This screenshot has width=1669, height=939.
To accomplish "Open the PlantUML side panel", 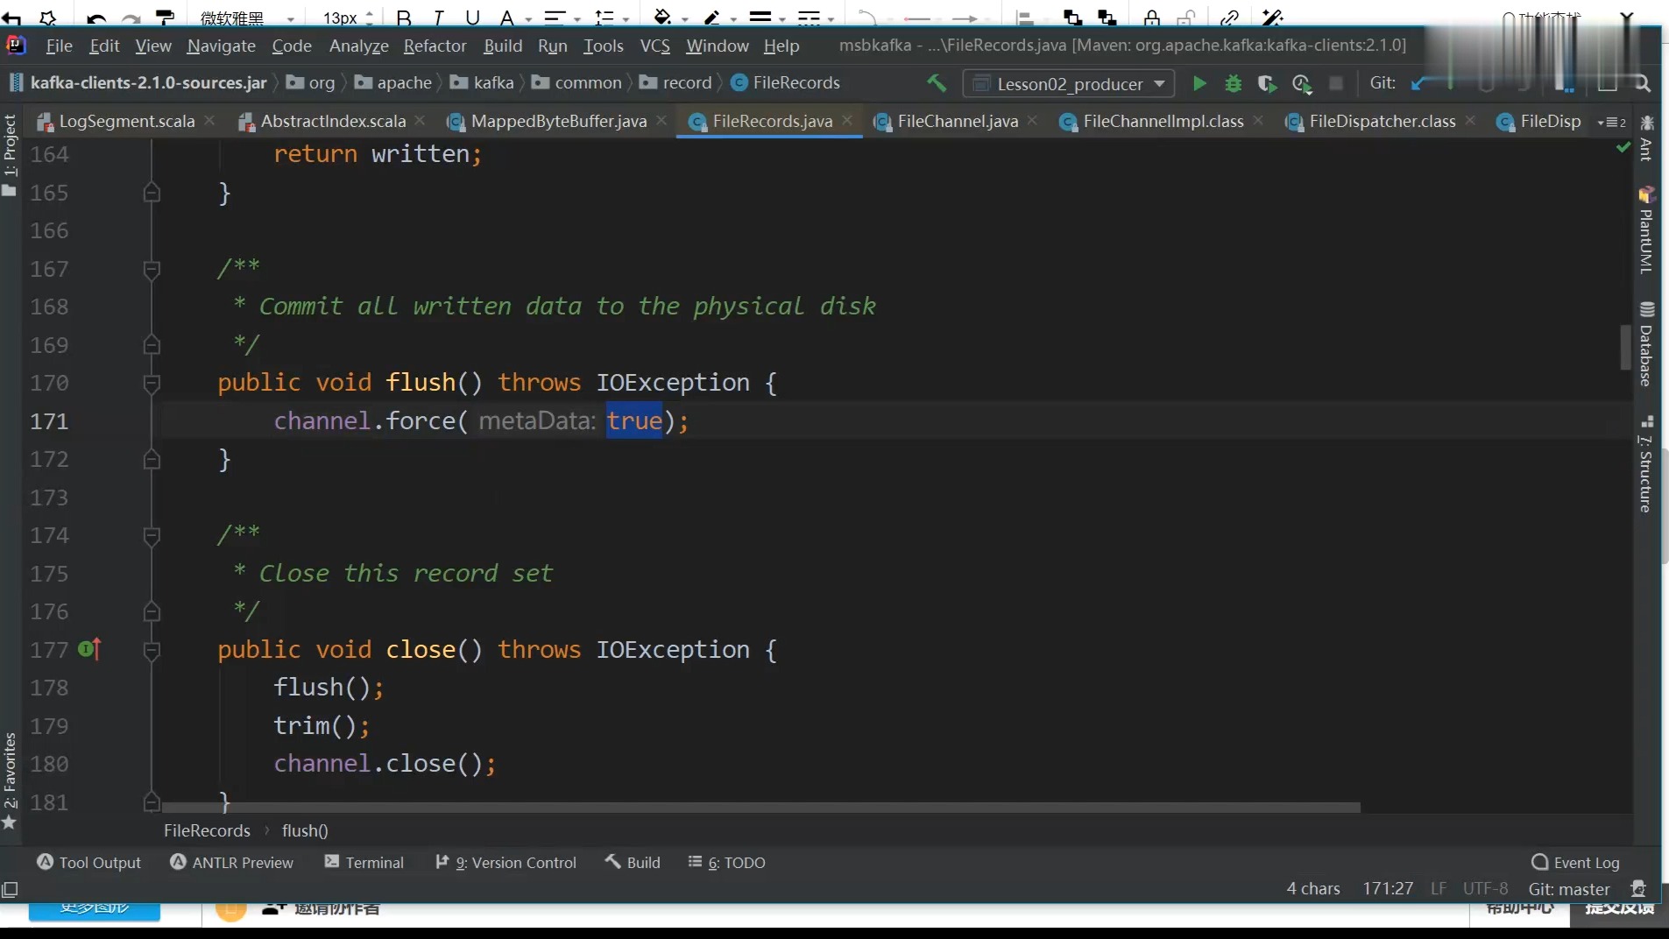I will coord(1646,230).
